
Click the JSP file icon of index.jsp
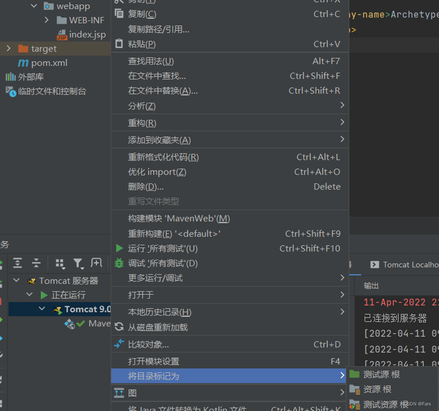62,35
